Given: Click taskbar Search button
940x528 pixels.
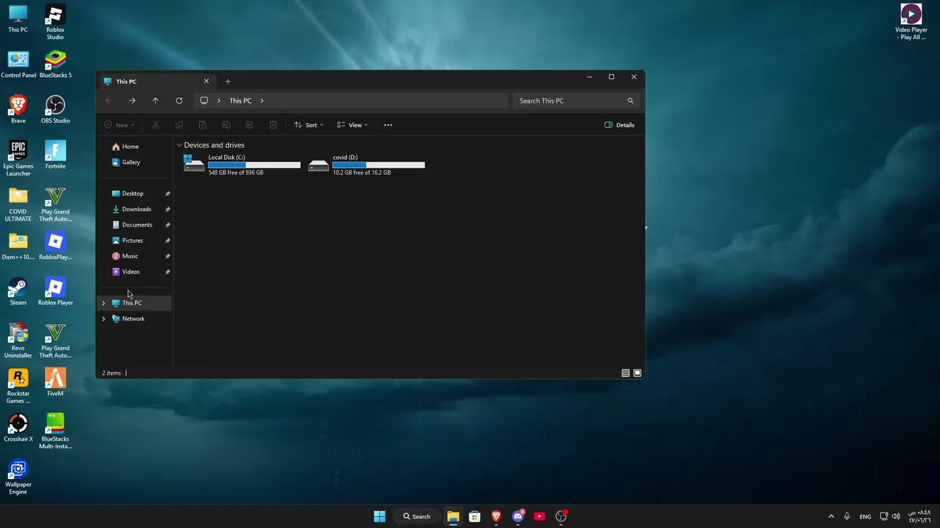Looking at the screenshot, I should coord(416,516).
